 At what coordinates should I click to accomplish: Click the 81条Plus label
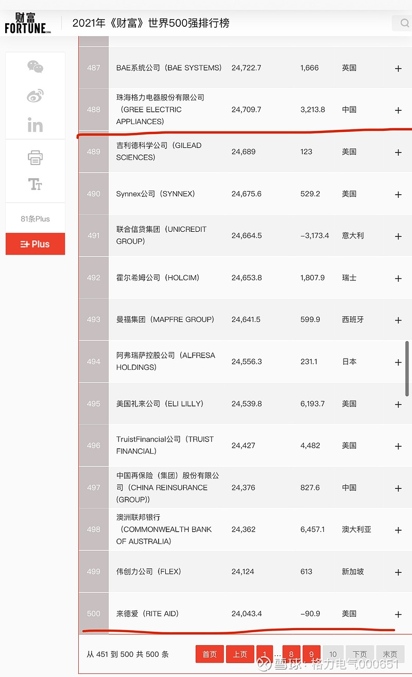[35, 219]
